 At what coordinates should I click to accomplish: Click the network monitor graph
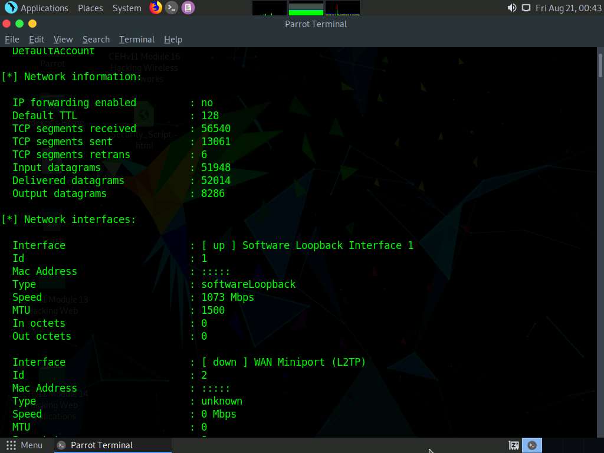coord(343,8)
